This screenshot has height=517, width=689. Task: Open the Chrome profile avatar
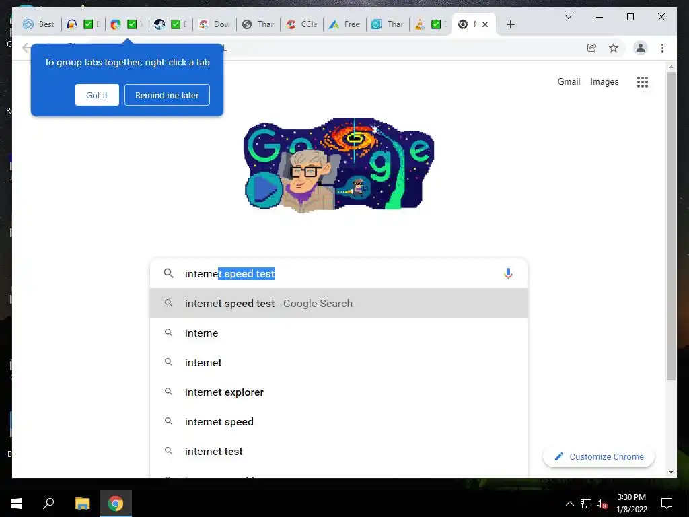coord(641,48)
